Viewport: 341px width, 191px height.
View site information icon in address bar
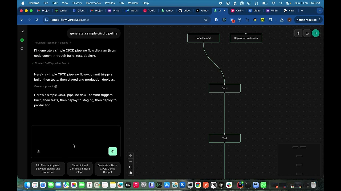46,20
